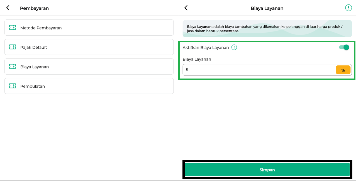Open the Pajak Default menu item
Viewport: 356px width, 181px height.
(x=89, y=47)
